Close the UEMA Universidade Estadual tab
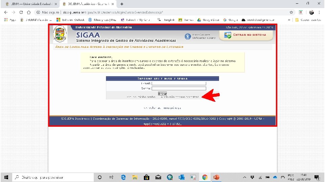The width and height of the screenshot is (325, 182). click(x=56, y=4)
